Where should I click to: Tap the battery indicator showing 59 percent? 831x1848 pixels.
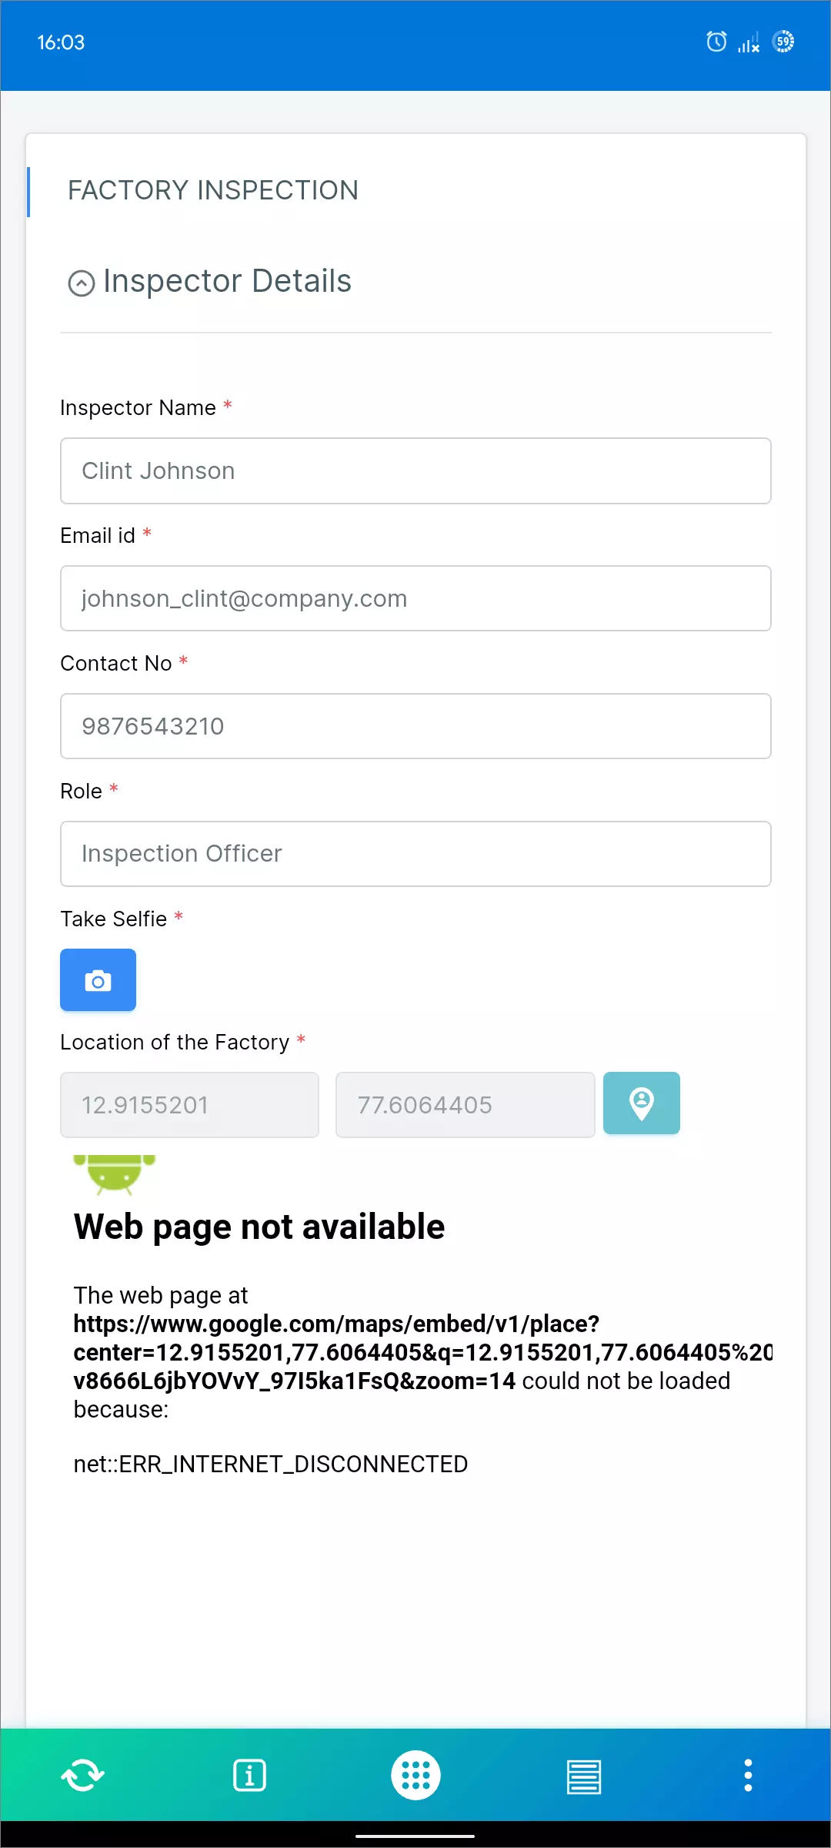784,42
